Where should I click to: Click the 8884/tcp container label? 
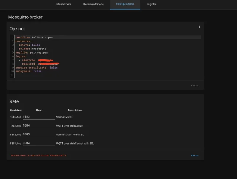tap(16, 144)
